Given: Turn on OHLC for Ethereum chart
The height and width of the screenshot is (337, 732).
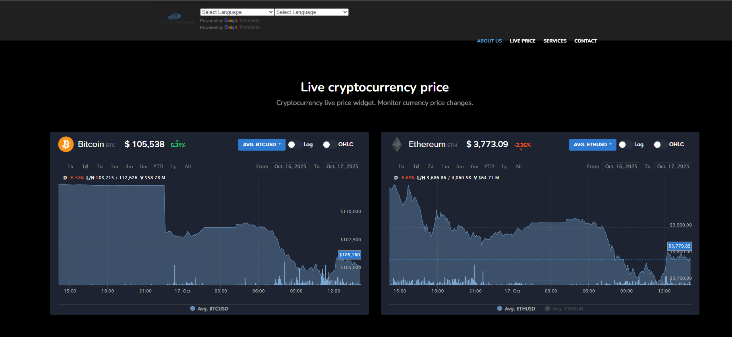Looking at the screenshot, I should point(660,145).
